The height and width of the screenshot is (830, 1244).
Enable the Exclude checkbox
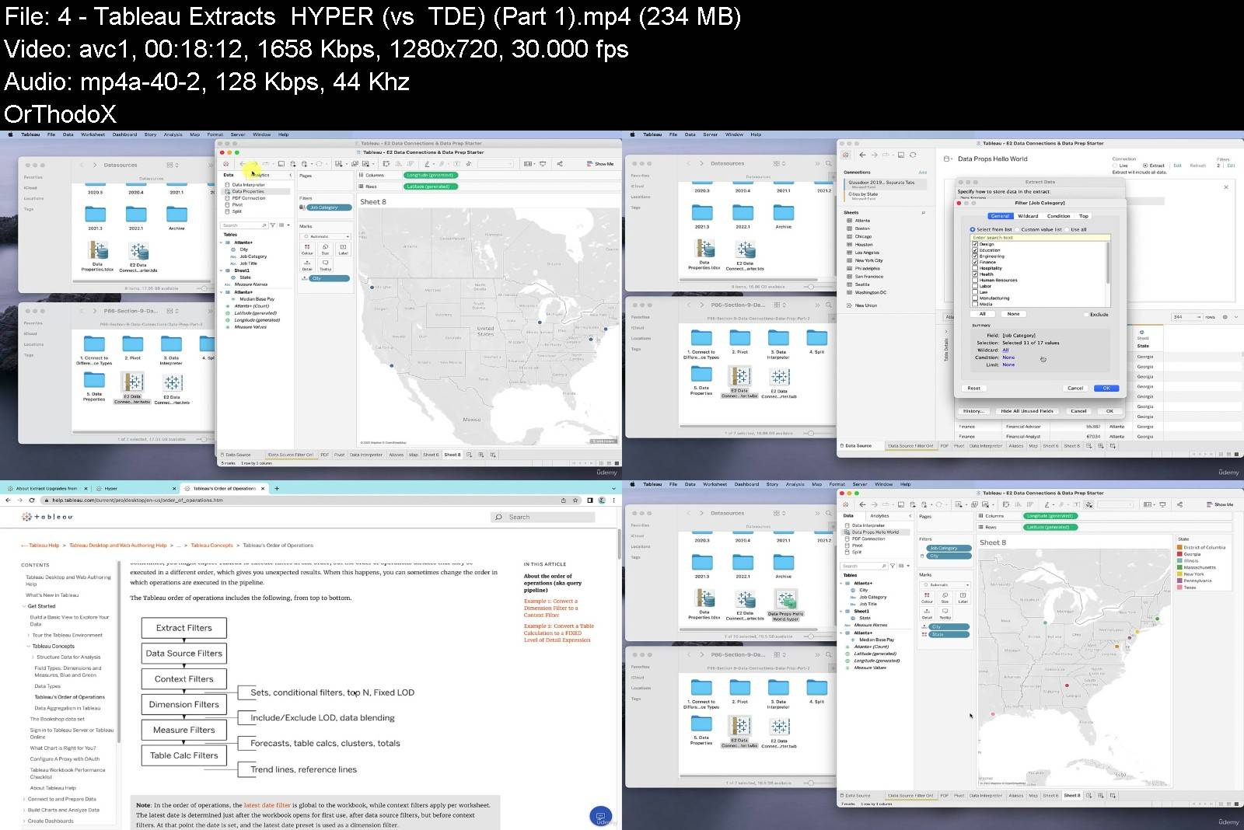click(1086, 314)
